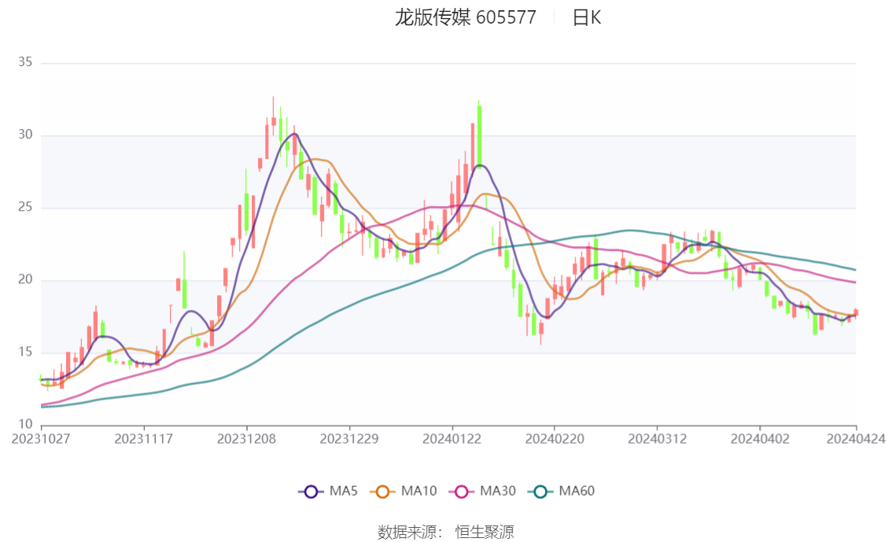Click the 20231208 x-axis date label
Image resolution: width=892 pixels, height=542 pixels.
click(246, 439)
